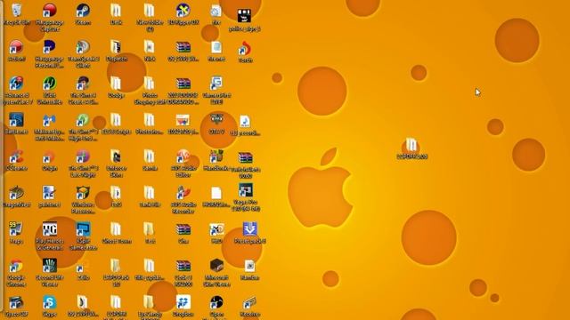
Task: Open Minecraft Skin Viewer icon
Action: pyautogui.click(x=216, y=273)
